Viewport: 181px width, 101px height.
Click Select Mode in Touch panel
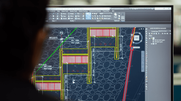tap(123, 18)
